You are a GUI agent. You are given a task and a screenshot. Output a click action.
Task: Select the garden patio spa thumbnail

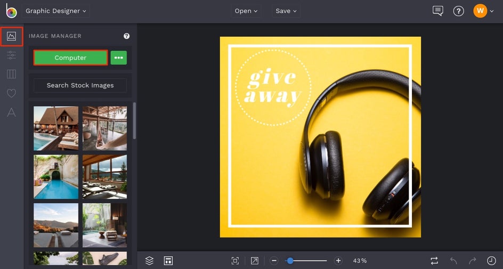point(104,225)
